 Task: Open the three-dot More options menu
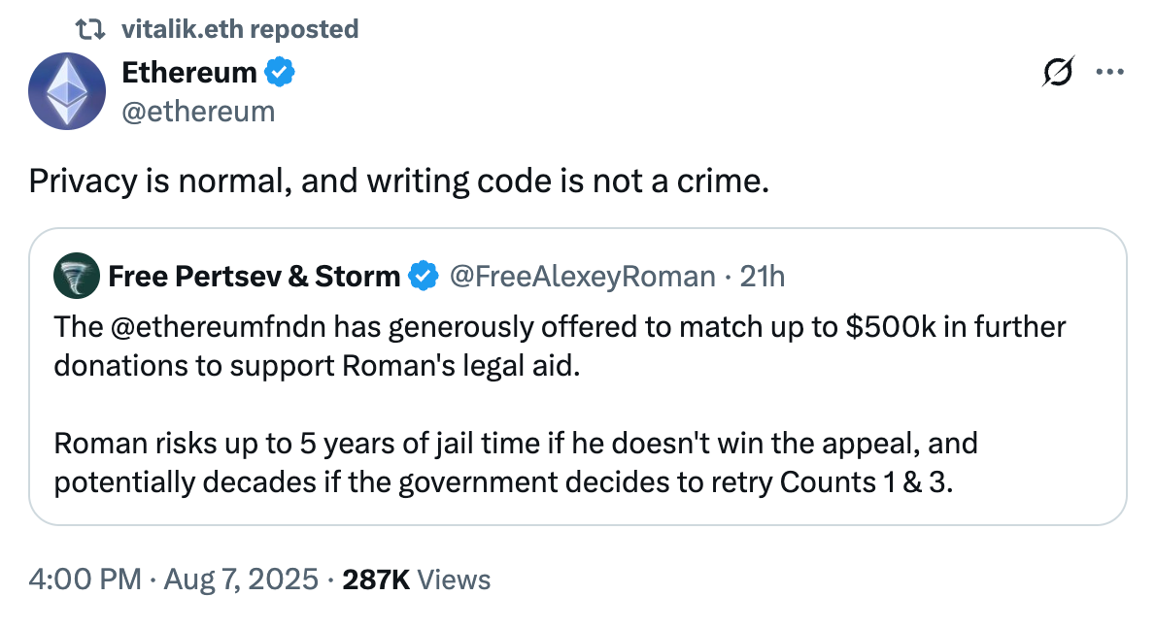[1109, 73]
